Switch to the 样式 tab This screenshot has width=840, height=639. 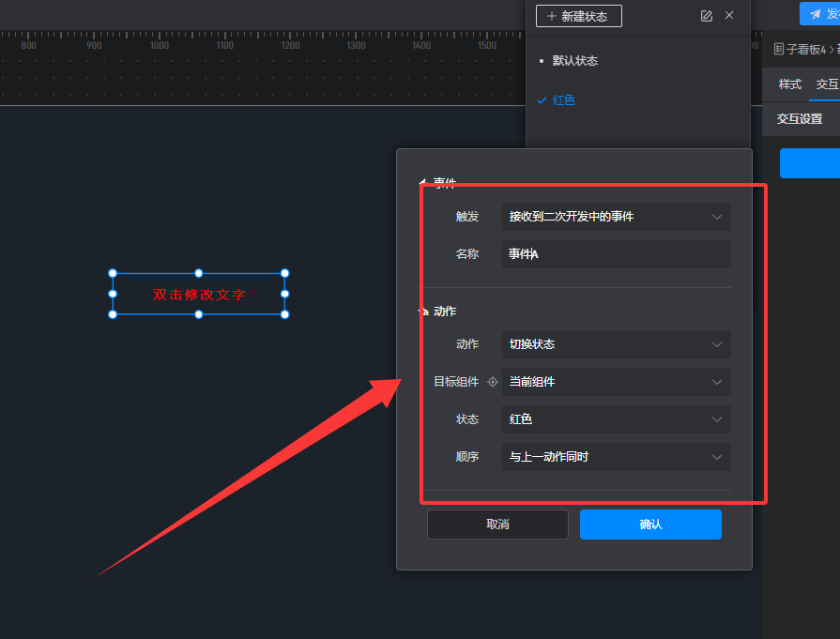point(789,84)
